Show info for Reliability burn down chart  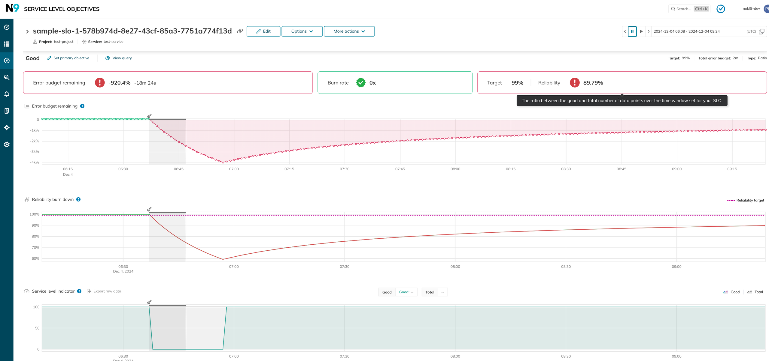point(78,199)
